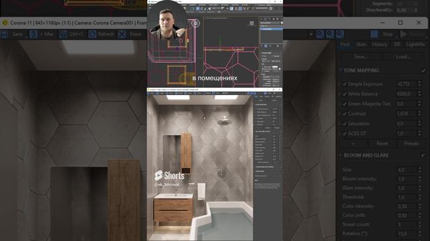This screenshot has width=430, height=241.
Task: Click the White Balance 6500,0 value field
Action: [x=406, y=94]
